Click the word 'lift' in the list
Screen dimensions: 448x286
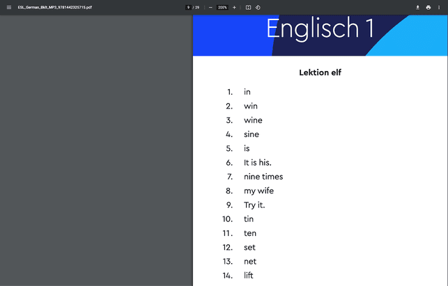tap(249, 276)
